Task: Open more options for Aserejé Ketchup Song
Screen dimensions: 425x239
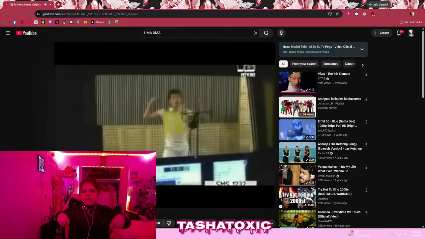Action: (x=366, y=145)
